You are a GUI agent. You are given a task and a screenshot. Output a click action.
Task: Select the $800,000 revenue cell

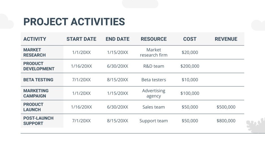point(226,121)
